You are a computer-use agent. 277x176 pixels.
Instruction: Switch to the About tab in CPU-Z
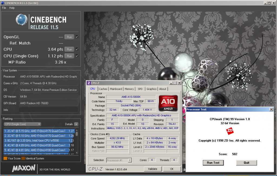pyautogui.click(x=163, y=89)
